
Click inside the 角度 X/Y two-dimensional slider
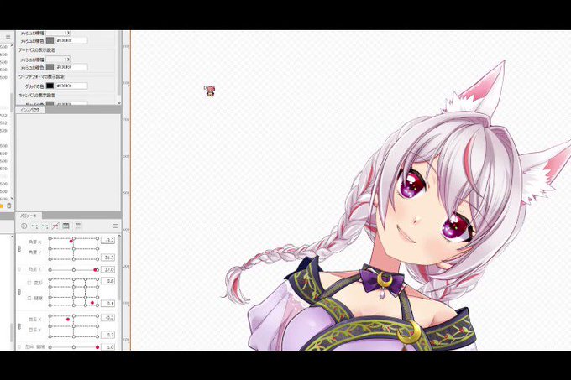74,249
